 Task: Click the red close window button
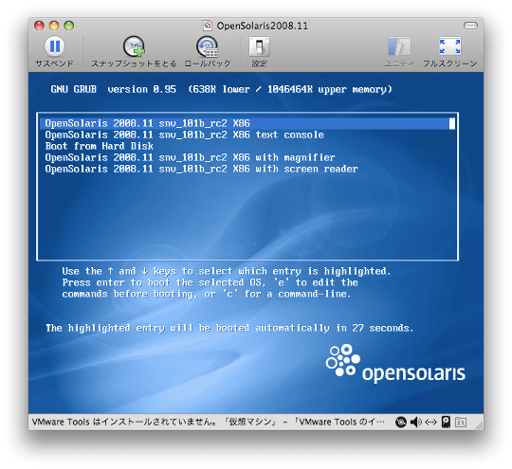[x=39, y=26]
